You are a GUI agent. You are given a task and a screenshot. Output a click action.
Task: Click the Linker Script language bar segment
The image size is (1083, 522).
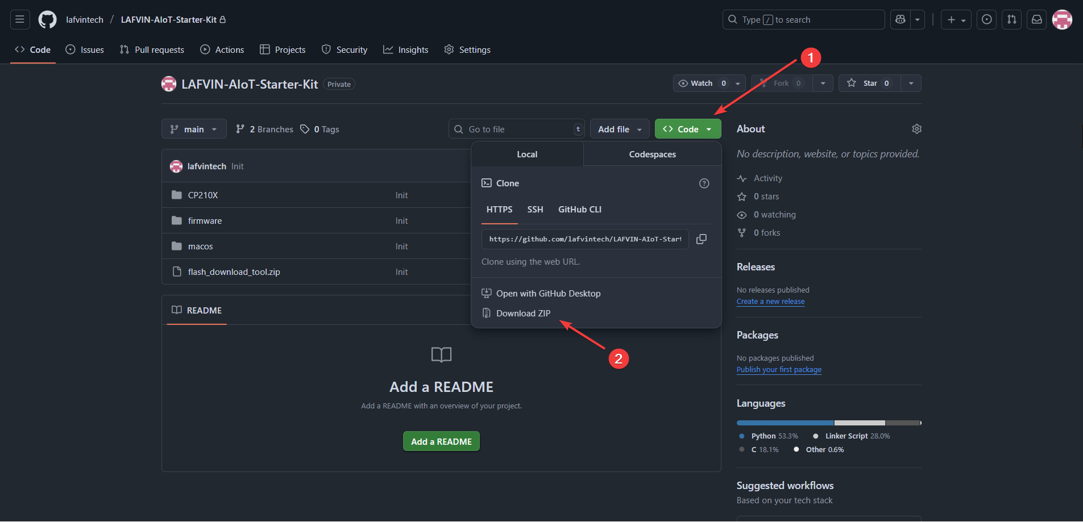(x=860, y=423)
